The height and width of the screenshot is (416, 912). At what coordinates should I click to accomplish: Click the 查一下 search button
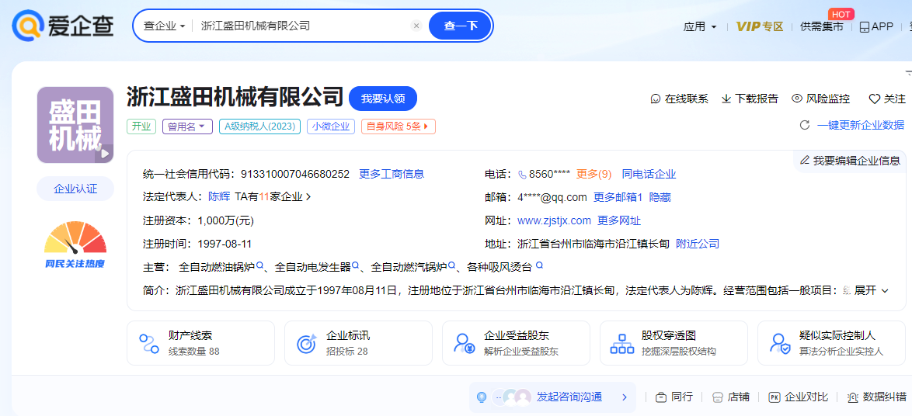coord(461,26)
